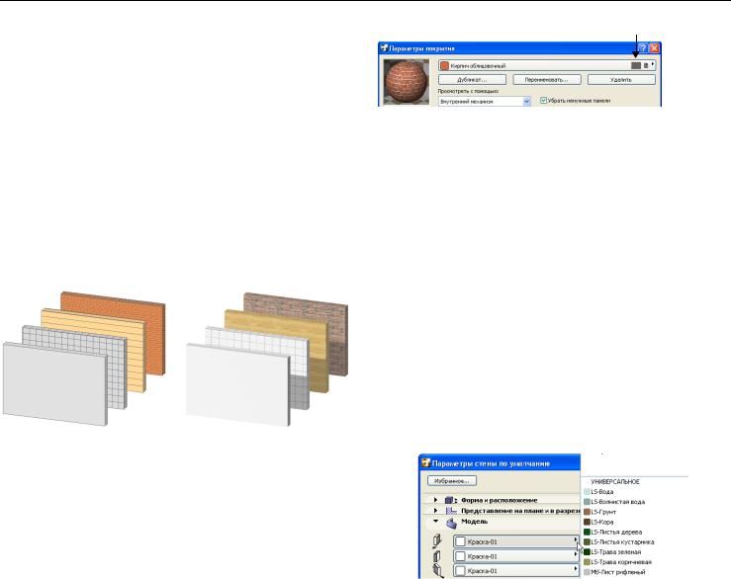Image resolution: width=731 pixels, height=579 pixels.
Task: Click the Параметры покрытия title bar icon
Action: [x=384, y=48]
